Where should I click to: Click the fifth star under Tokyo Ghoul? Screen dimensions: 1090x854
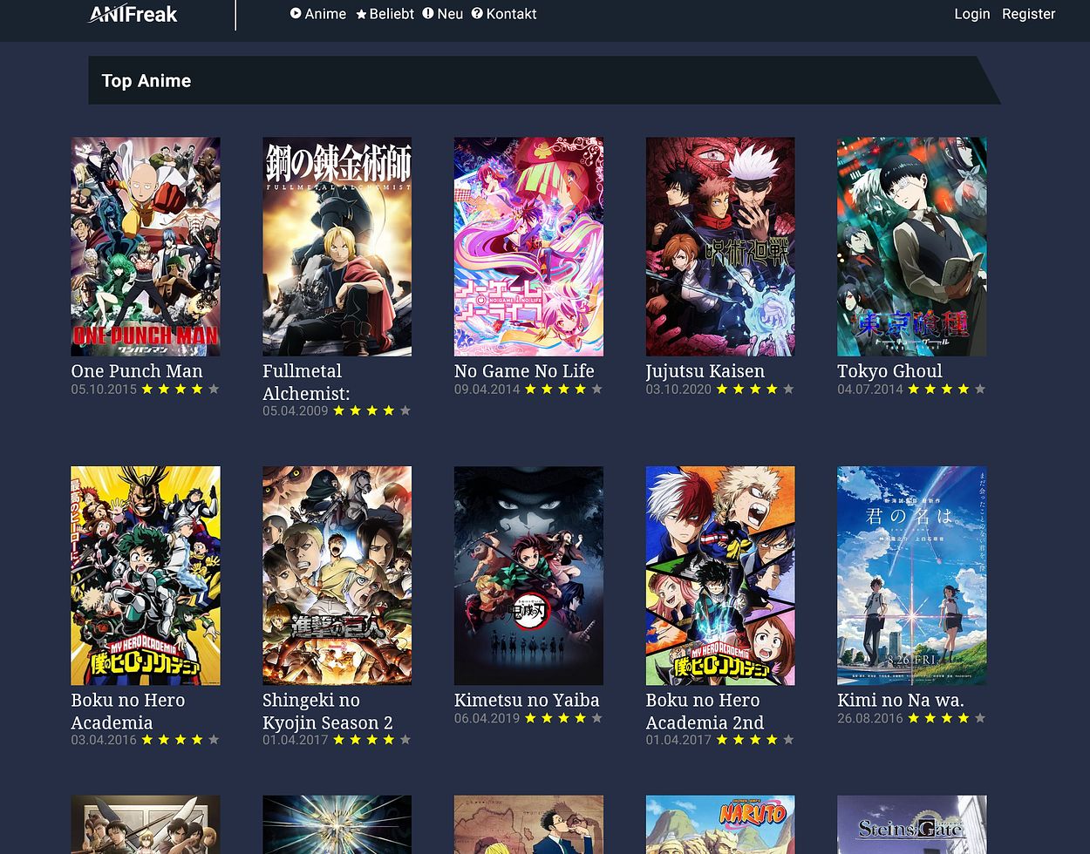pyautogui.click(x=980, y=390)
